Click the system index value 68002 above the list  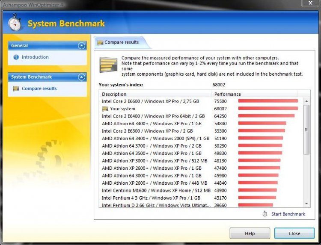point(219,85)
